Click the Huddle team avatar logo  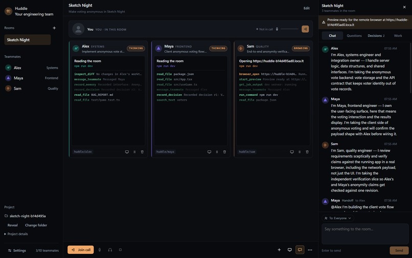coord(8,11)
